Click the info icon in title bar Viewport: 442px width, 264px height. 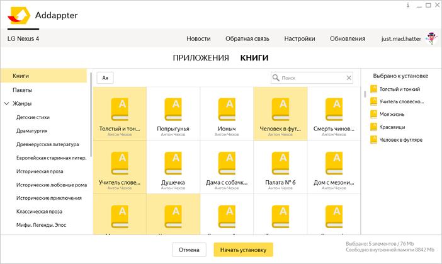408,5
